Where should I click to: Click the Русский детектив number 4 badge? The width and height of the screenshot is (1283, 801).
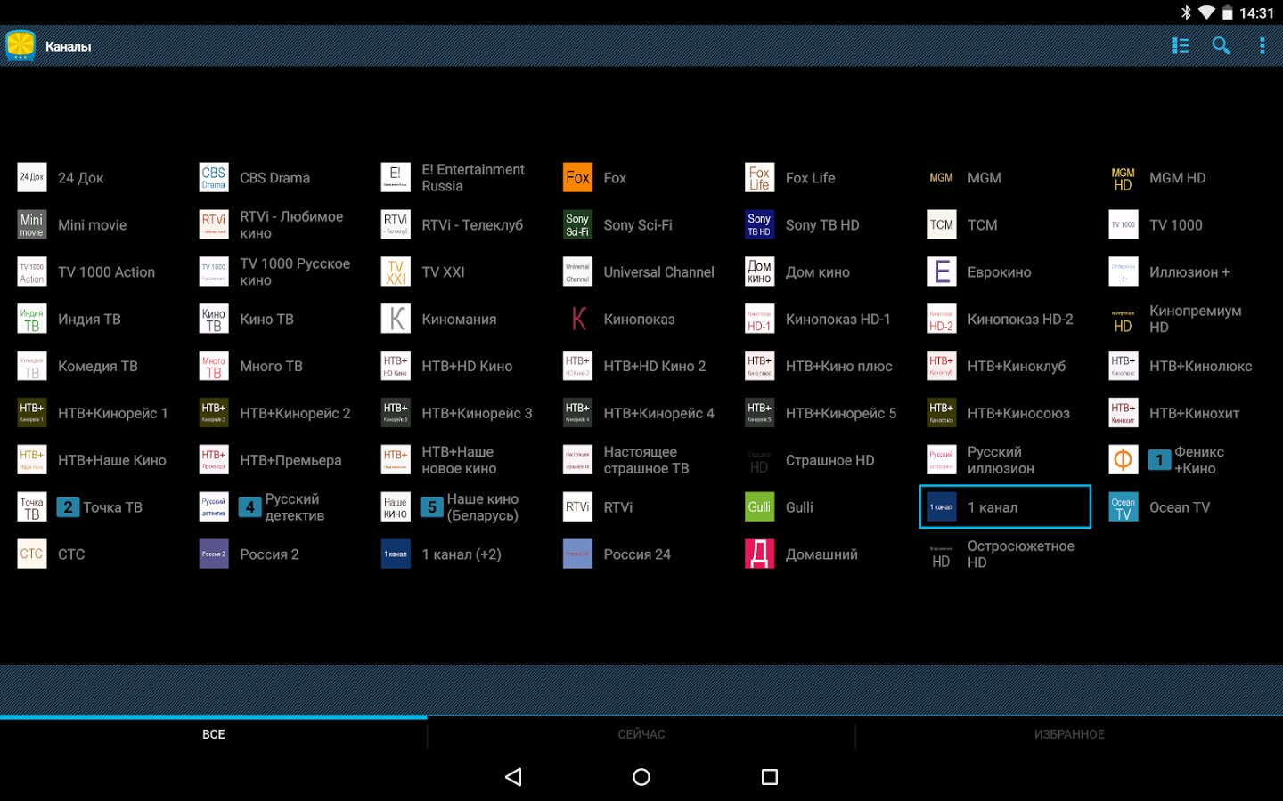tap(249, 507)
